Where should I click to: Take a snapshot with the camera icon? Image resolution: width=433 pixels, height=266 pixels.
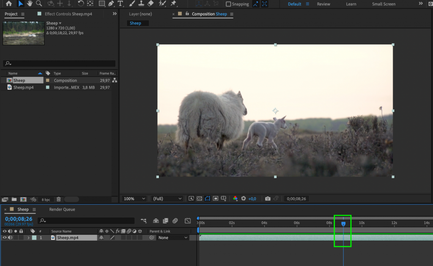pyautogui.click(x=268, y=198)
